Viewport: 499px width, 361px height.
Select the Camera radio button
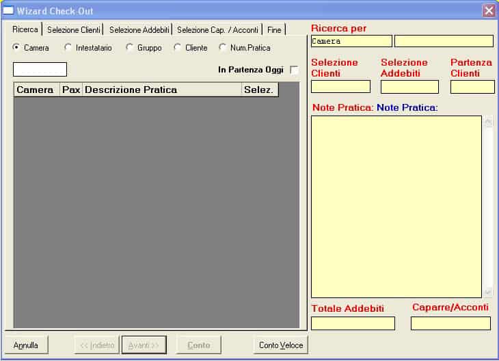coord(17,47)
